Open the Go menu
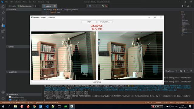194x109 pixels. point(30,2)
